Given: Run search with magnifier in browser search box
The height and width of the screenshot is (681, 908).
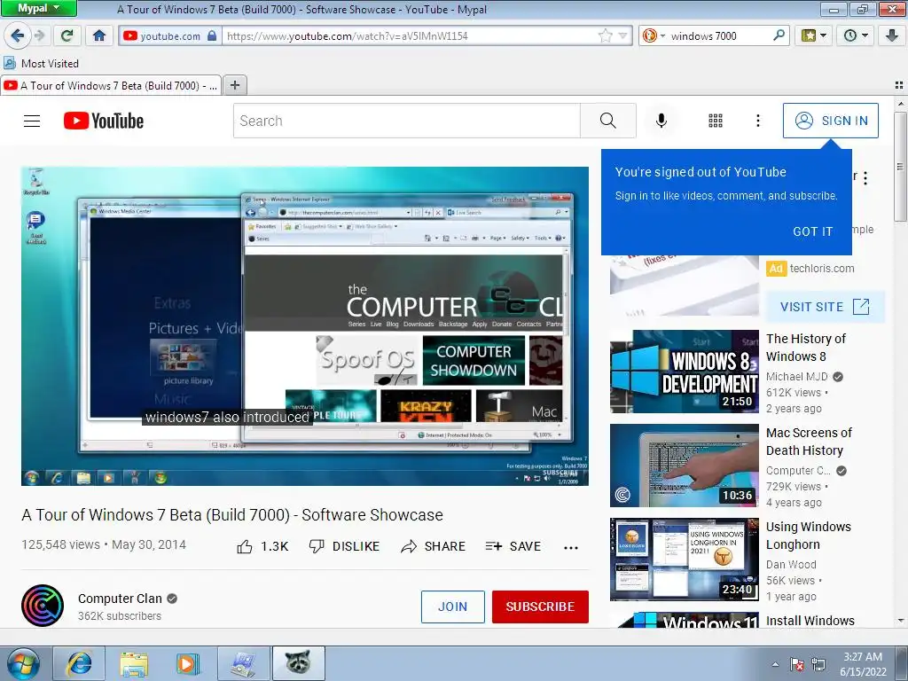Looking at the screenshot, I should click(779, 35).
